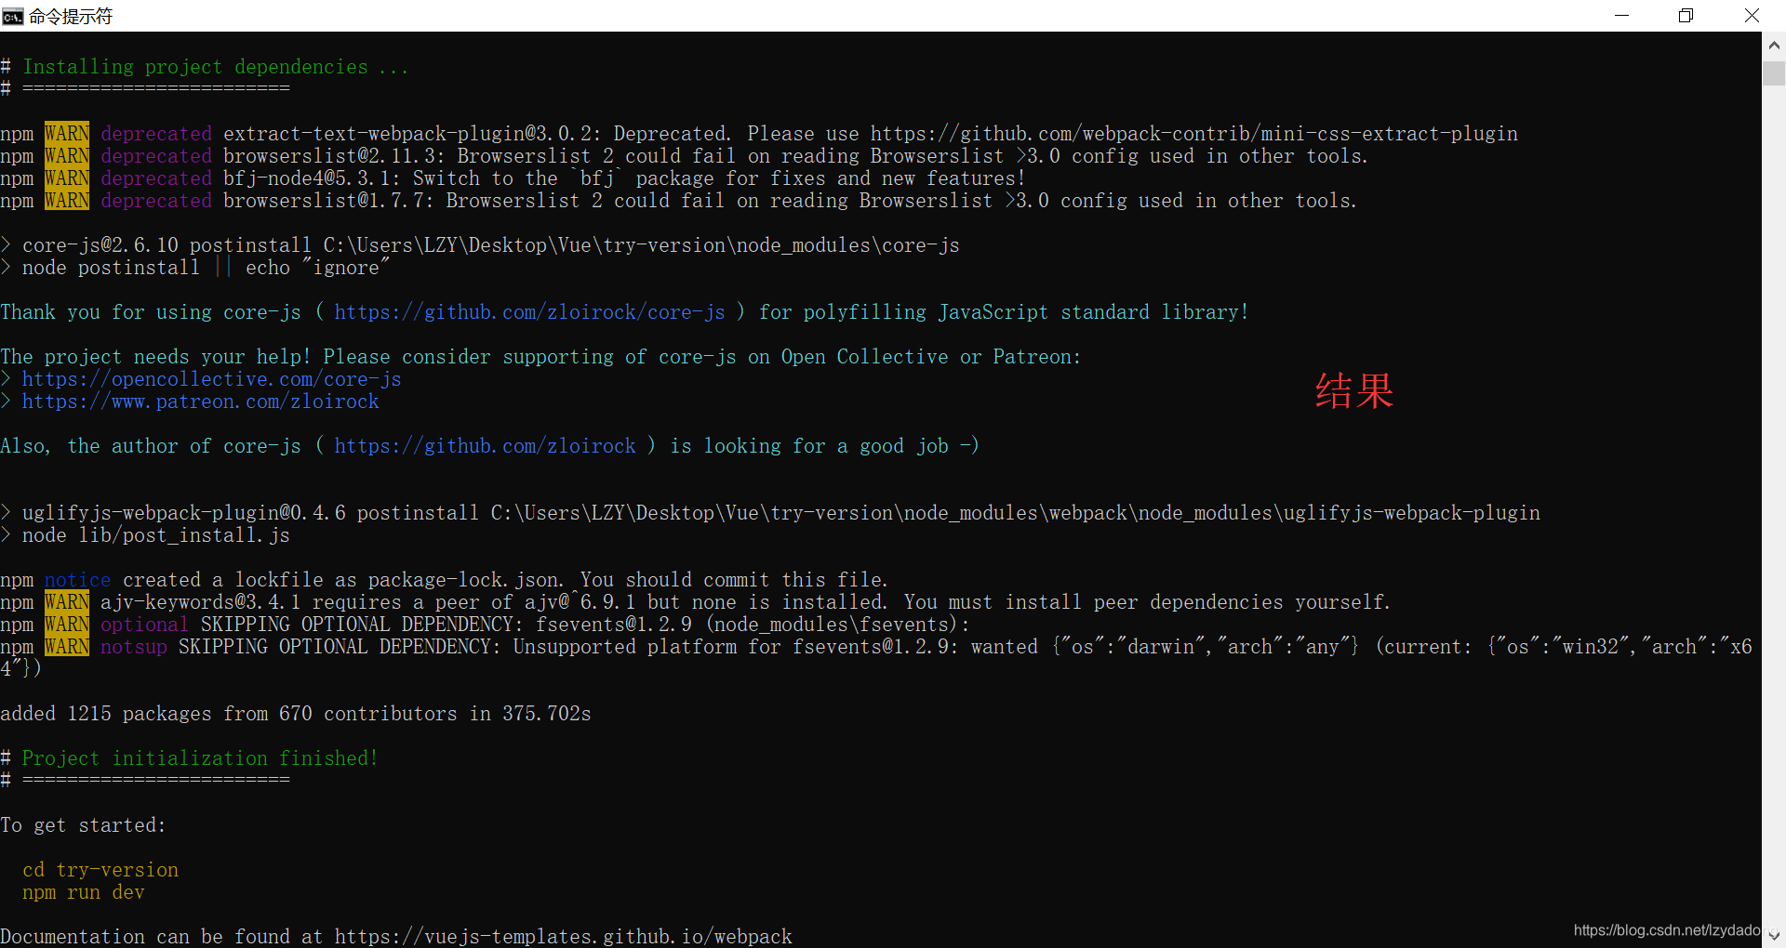Screen dimensions: 1786x948
Task: Click the scrollbar up arrow
Action: pos(1774,45)
